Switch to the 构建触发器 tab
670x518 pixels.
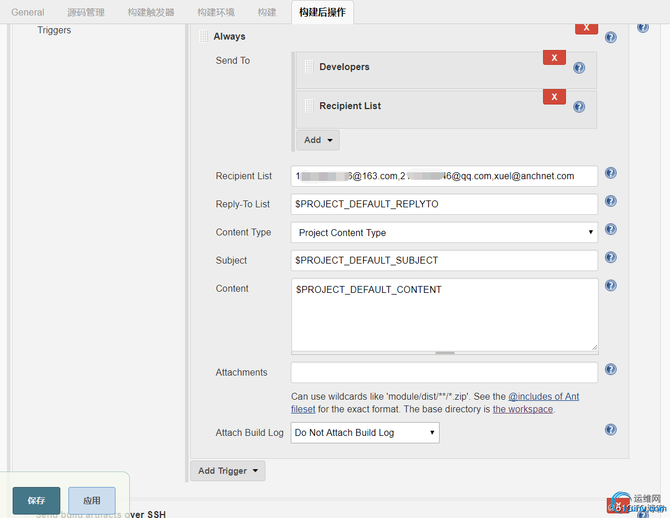click(151, 12)
